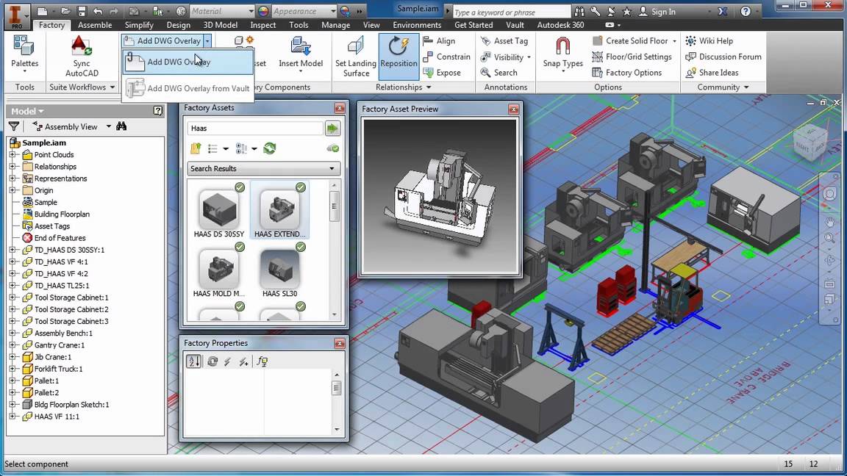
Task: Select the HAAS MOLD M... asset thumbnail
Action: 219,270
